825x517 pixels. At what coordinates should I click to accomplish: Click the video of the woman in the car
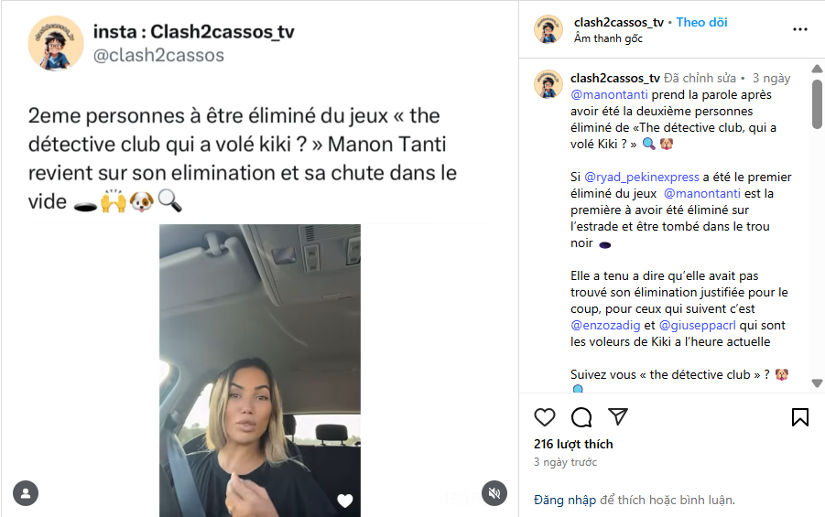(260, 371)
